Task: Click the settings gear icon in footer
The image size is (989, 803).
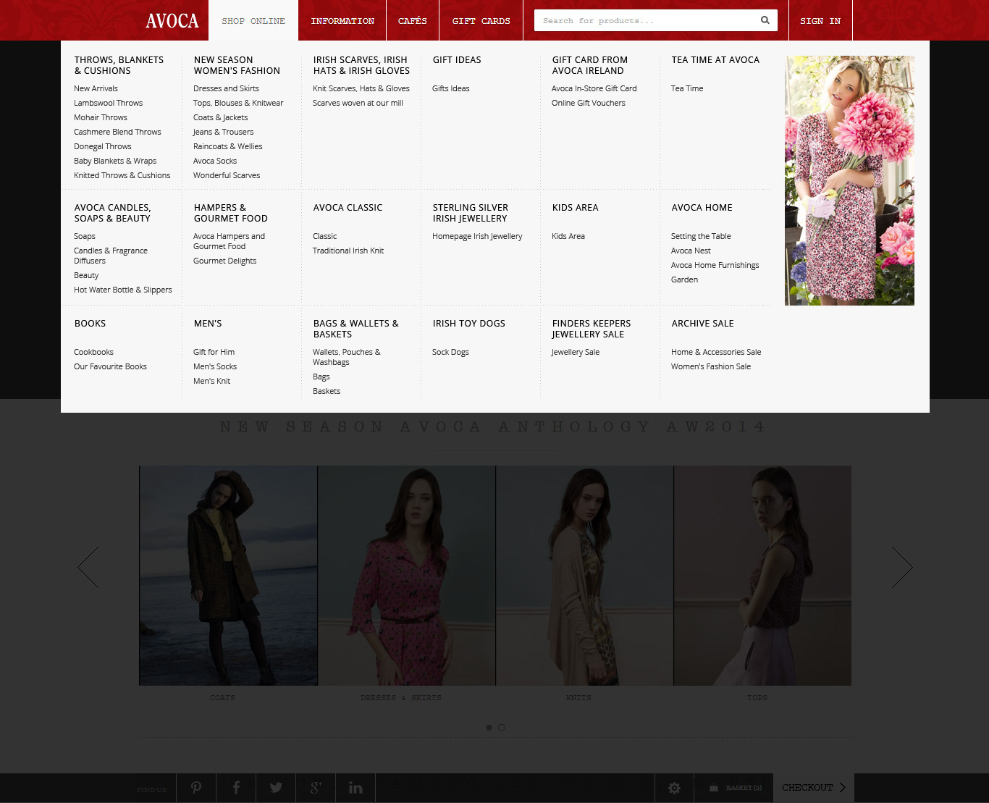Action: (x=674, y=788)
